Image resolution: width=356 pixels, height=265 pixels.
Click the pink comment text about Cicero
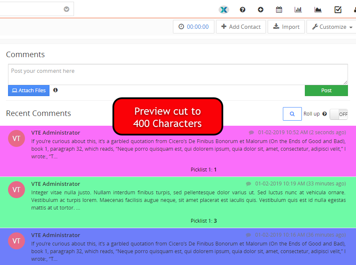[x=189, y=149]
